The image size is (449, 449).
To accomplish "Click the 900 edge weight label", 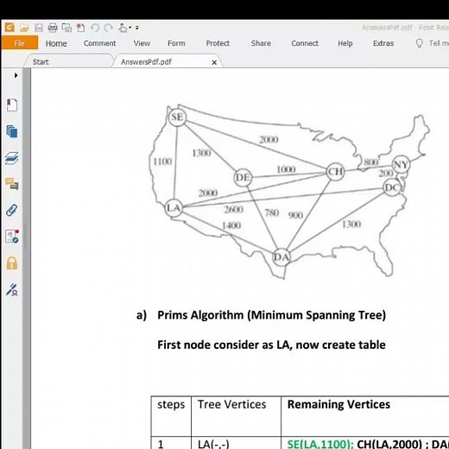I will pos(295,215).
